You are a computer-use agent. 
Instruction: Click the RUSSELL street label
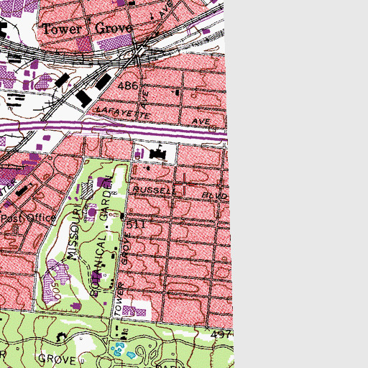pos(154,190)
